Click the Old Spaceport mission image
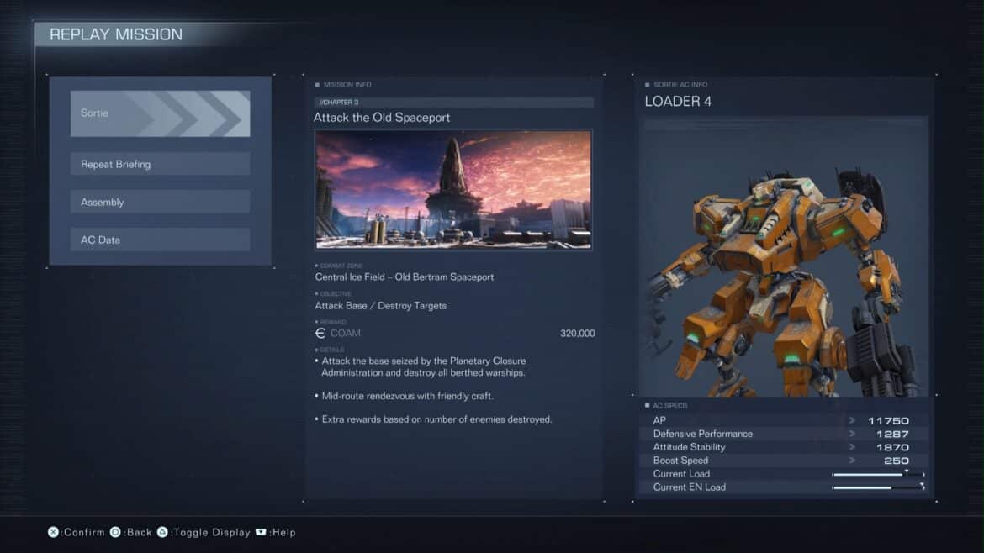The height and width of the screenshot is (553, 984). pyautogui.click(x=453, y=189)
